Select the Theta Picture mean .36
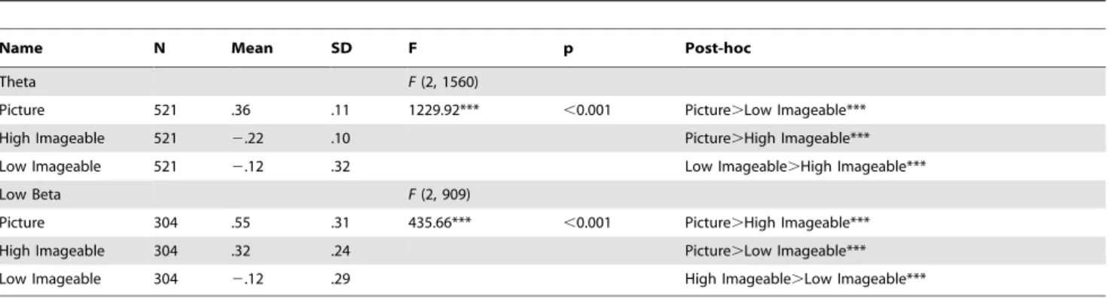 (x=239, y=109)
